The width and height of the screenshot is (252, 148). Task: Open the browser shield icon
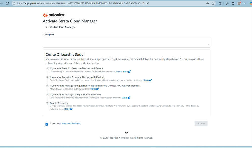coord(233,3)
